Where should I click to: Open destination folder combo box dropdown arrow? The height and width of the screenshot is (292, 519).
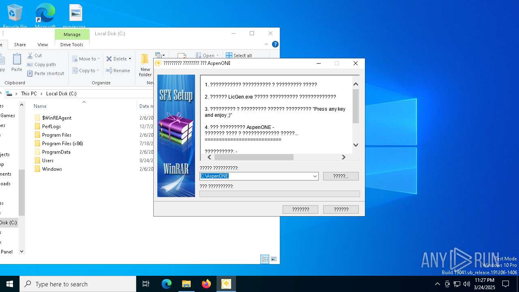click(315, 176)
